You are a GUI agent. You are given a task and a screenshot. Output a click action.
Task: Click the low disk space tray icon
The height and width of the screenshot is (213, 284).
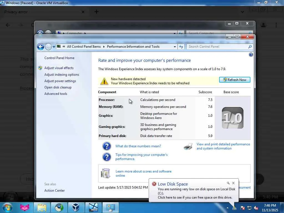click(x=234, y=208)
